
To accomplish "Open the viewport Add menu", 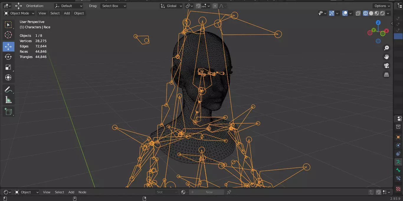I will (x=67, y=13).
